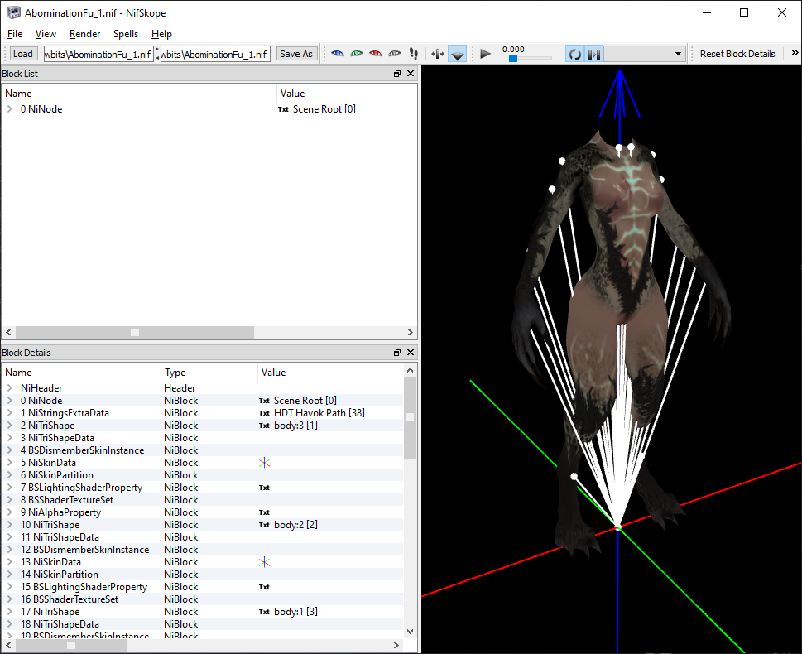Screen dimensions: 802x654
Task: Select 12 BSDismemberSkinInstance row
Action: coord(85,550)
